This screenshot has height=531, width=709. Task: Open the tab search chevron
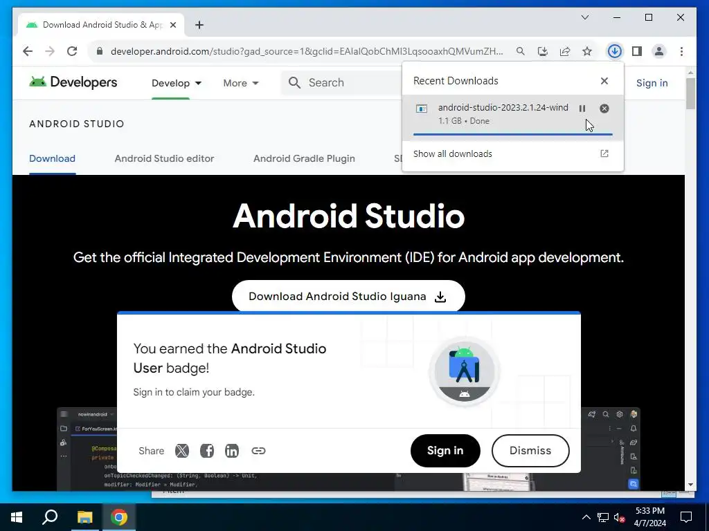584,17
